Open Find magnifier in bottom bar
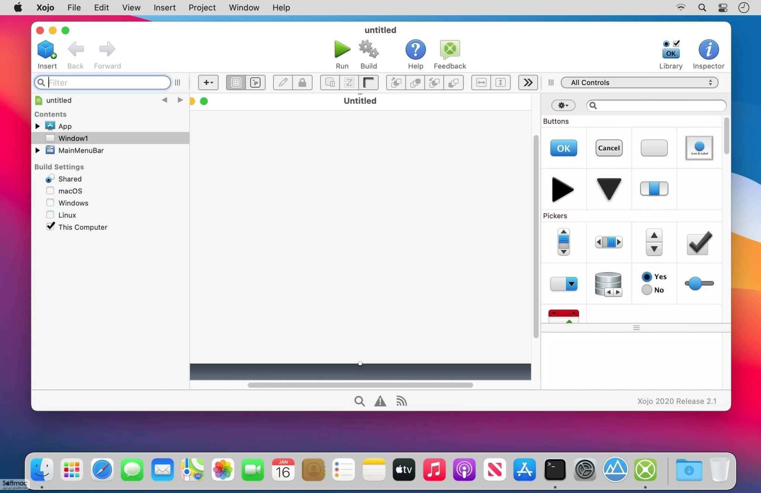Image resolution: width=761 pixels, height=493 pixels. coord(359,401)
